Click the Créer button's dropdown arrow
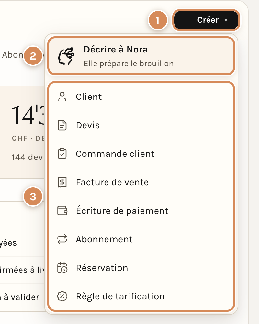Viewport: 259px width, 324px height. coord(226,20)
